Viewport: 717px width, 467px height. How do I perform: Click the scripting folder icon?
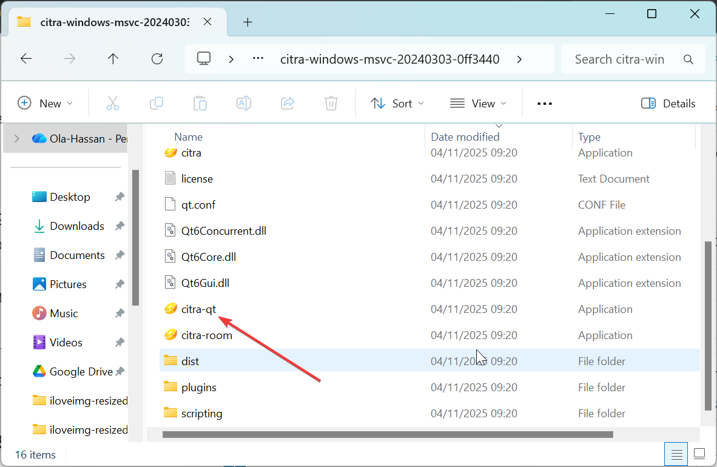tap(170, 412)
